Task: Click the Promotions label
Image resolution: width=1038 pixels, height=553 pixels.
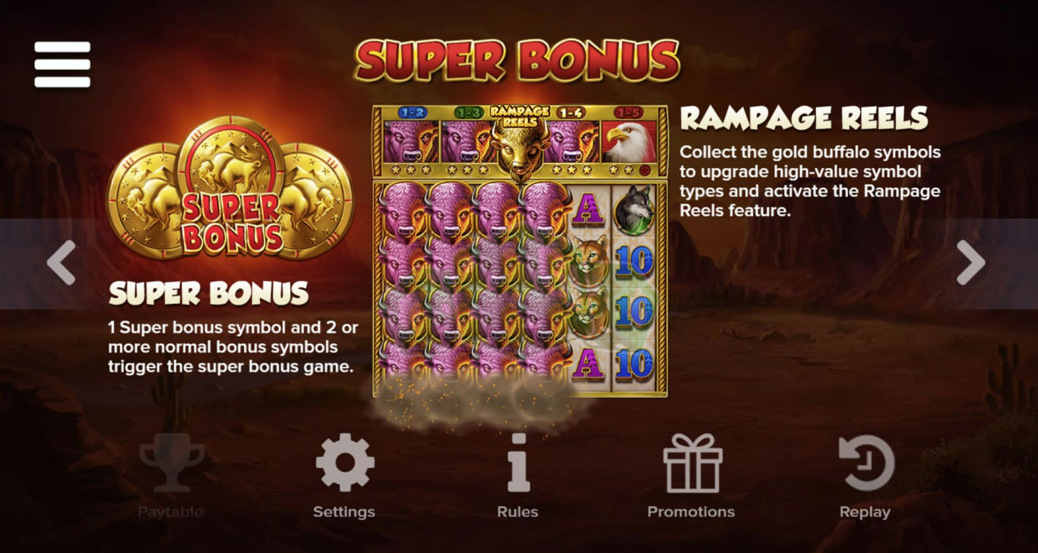Action: pos(691,512)
